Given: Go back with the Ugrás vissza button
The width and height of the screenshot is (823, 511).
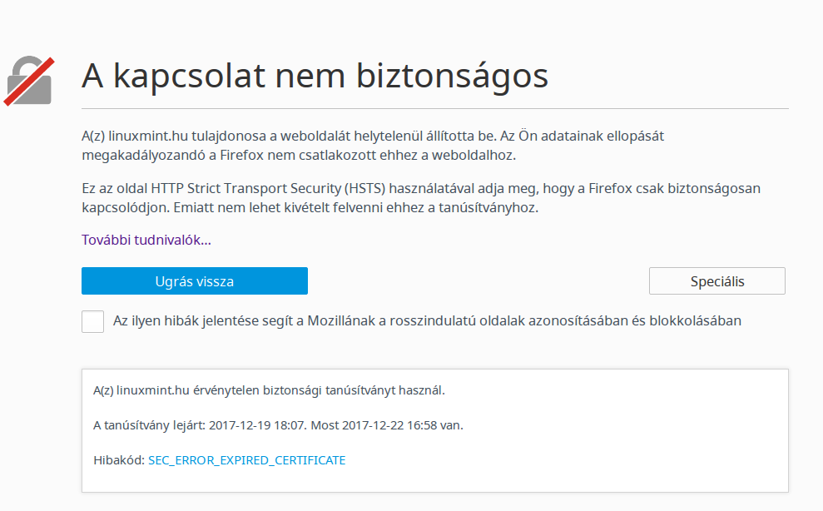Looking at the screenshot, I should pos(194,281).
